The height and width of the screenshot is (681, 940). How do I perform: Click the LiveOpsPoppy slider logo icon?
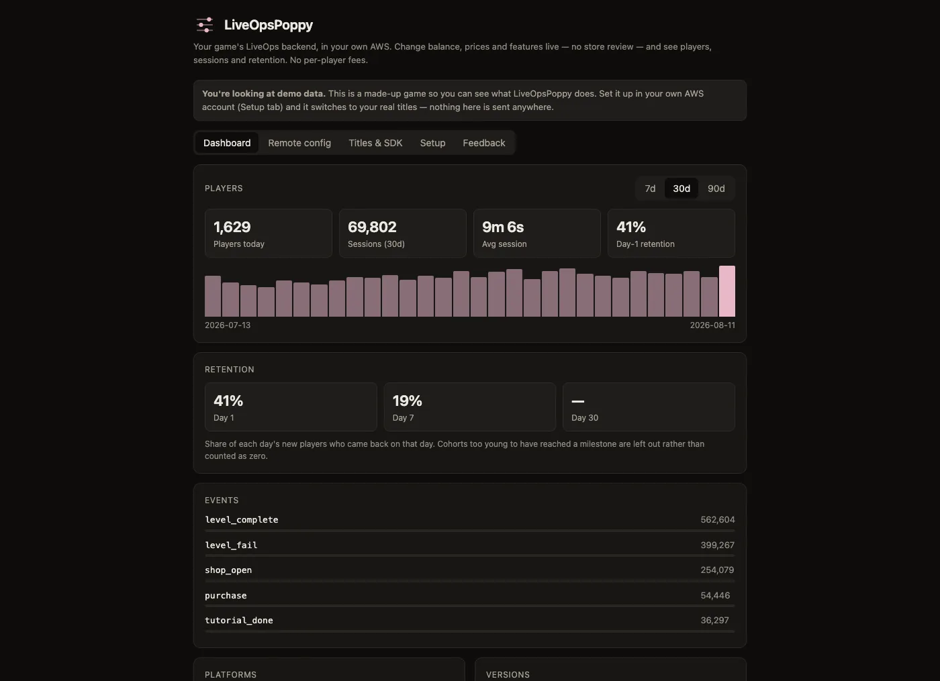[x=205, y=25]
